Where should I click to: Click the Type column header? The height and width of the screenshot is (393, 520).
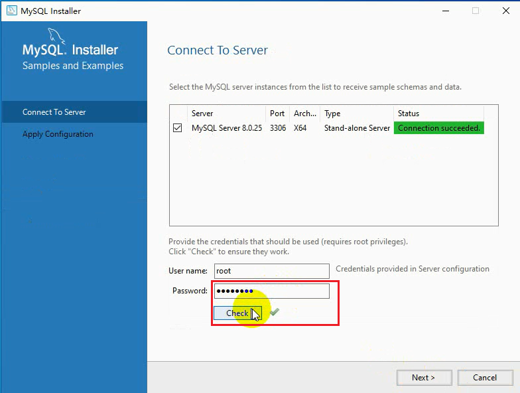coord(357,114)
